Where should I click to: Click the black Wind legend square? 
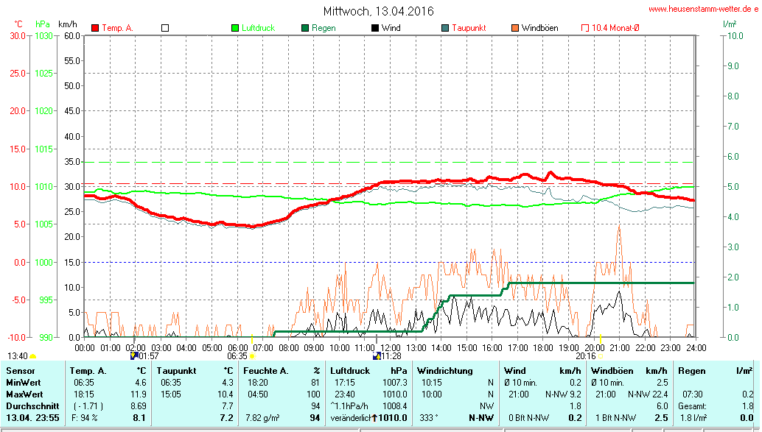tap(375, 28)
